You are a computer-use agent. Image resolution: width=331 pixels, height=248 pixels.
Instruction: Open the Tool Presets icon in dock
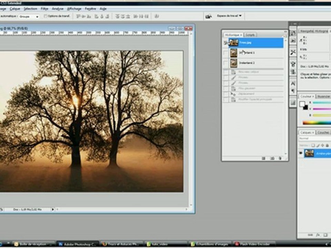pos(293,52)
